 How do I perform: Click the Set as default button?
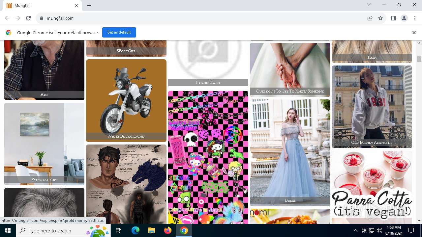119,32
